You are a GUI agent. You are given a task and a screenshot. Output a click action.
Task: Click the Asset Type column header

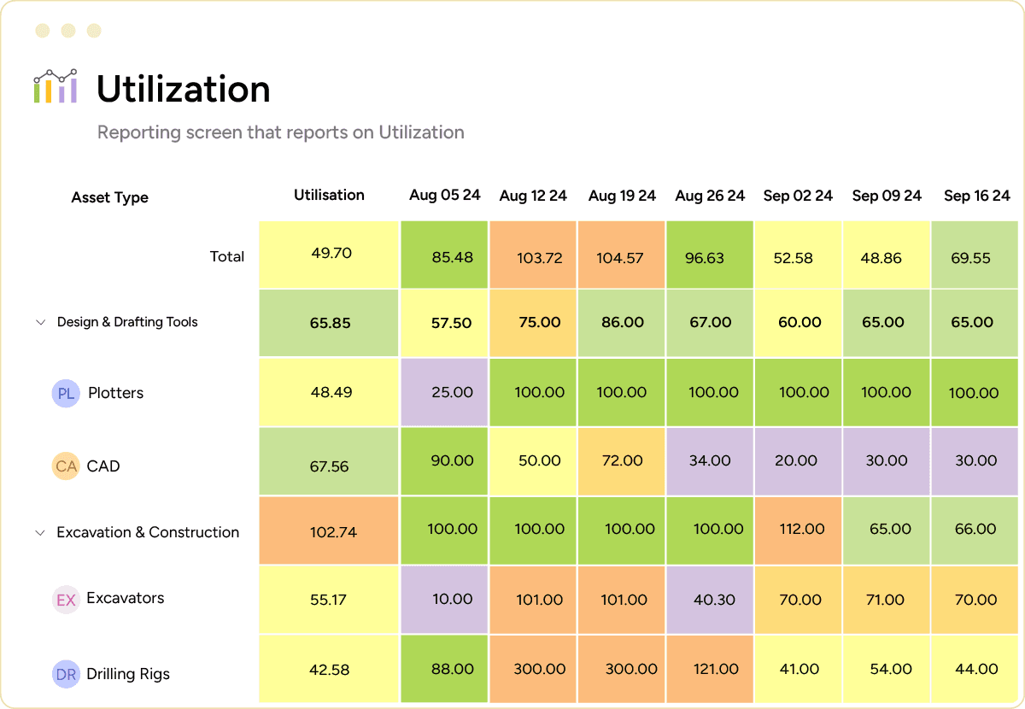point(109,197)
